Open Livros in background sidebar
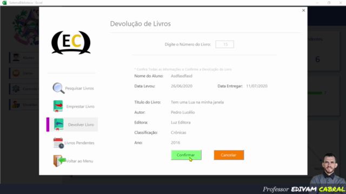This screenshot has width=346, height=194. point(24,73)
